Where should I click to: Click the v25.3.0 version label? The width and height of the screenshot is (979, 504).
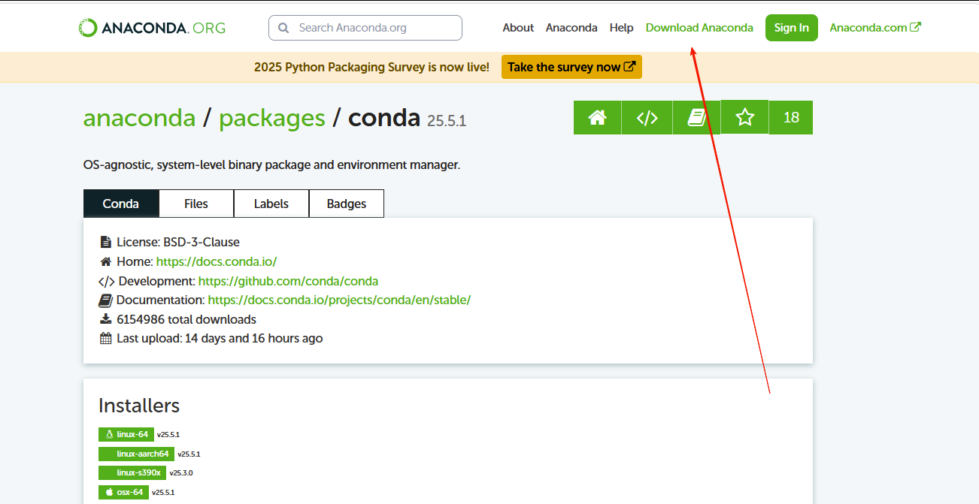click(181, 473)
